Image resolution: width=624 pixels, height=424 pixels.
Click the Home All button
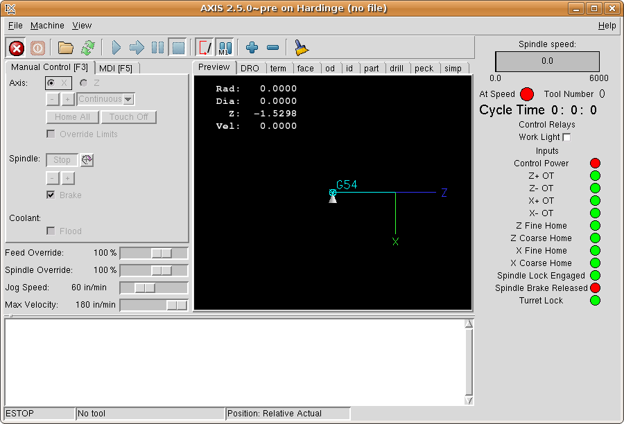(x=72, y=117)
